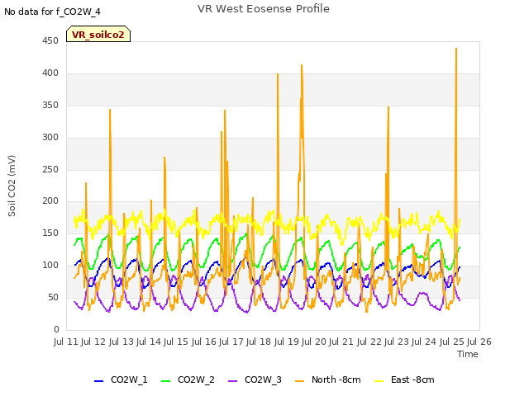Click the purple CO2W_3 legend swatch

(x=233, y=381)
